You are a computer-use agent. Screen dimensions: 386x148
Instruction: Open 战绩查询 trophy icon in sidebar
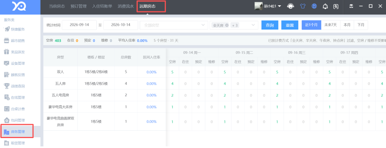point(7,86)
